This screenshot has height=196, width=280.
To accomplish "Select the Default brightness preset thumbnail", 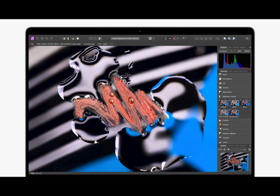I will (x=224, y=103).
